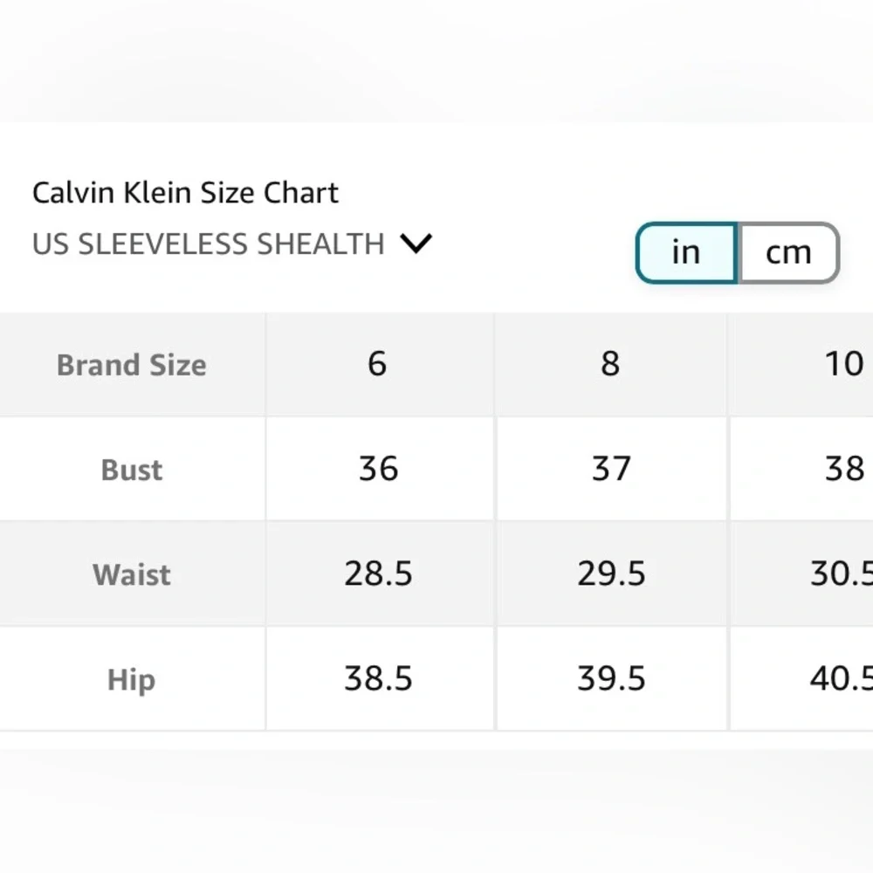Select brand size 10 column header
The image size is (873, 873).
click(843, 364)
